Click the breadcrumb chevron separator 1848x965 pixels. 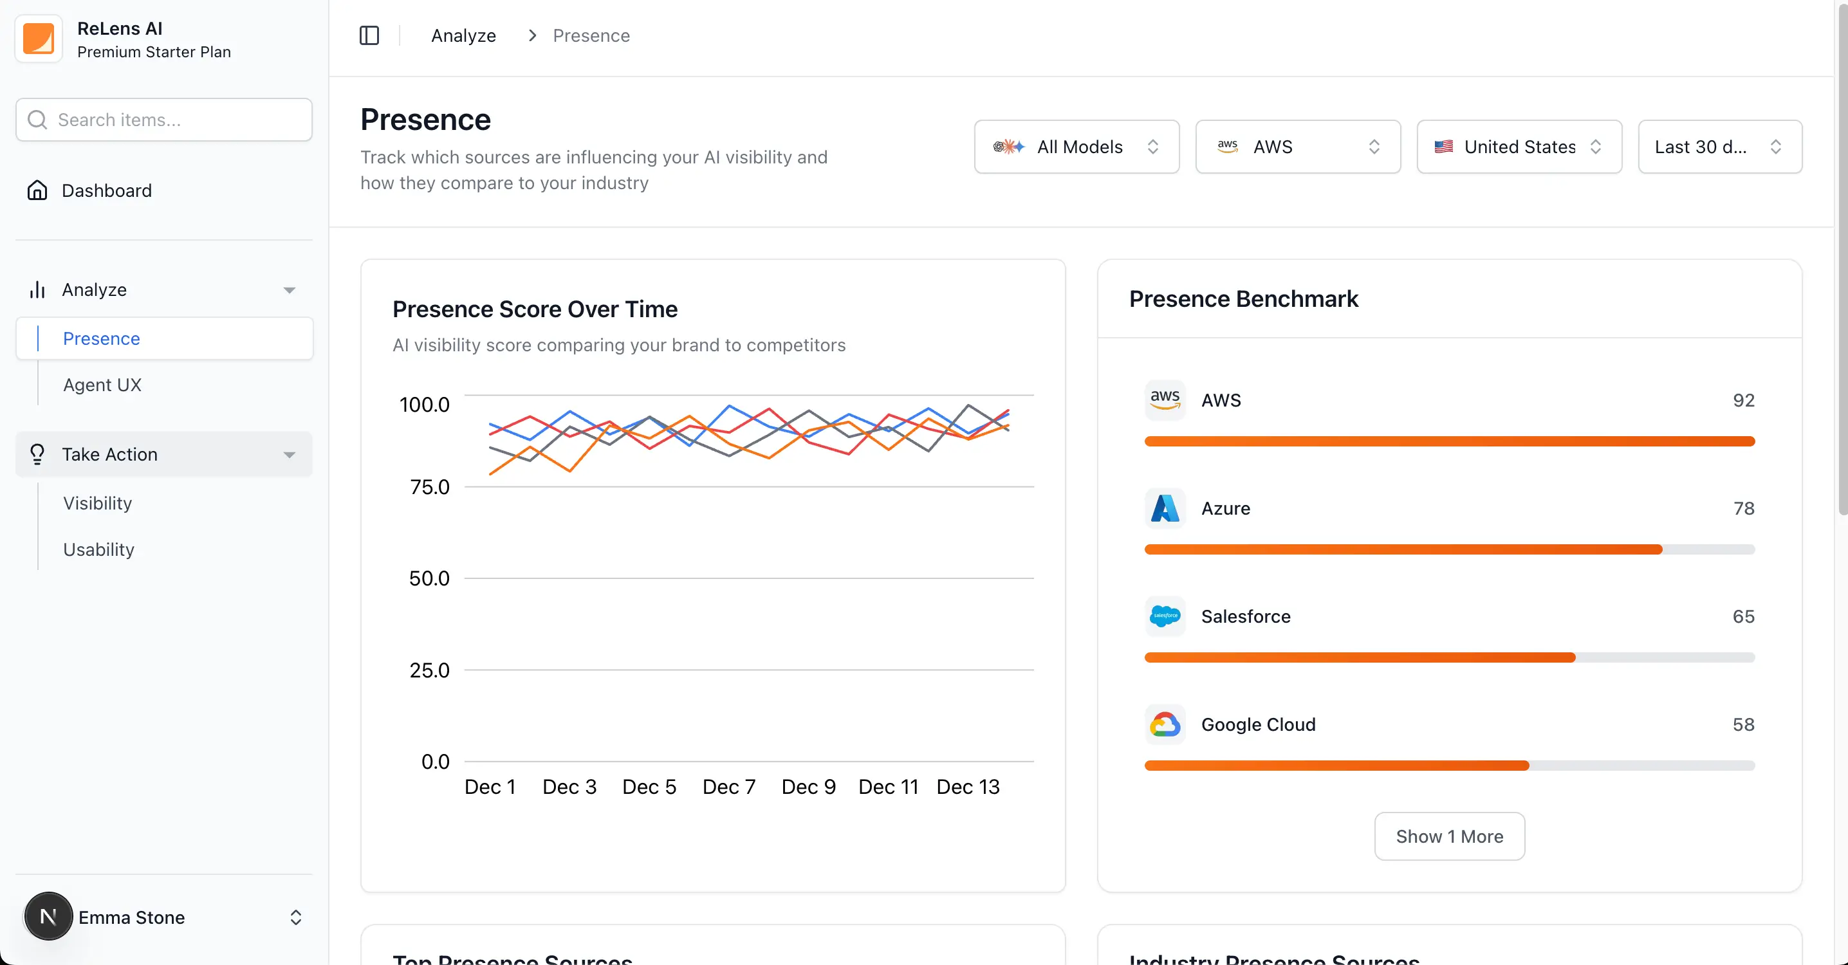(531, 35)
